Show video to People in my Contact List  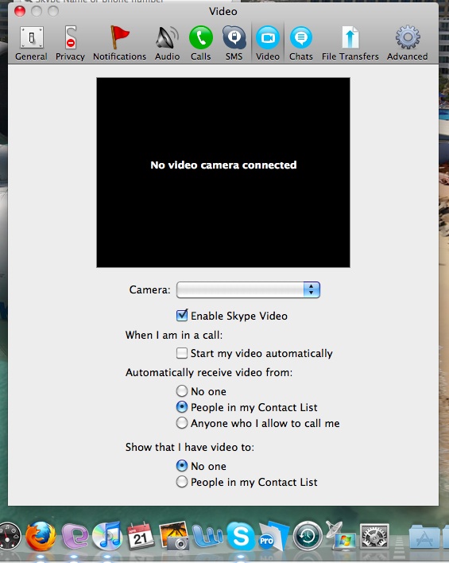[x=182, y=482]
